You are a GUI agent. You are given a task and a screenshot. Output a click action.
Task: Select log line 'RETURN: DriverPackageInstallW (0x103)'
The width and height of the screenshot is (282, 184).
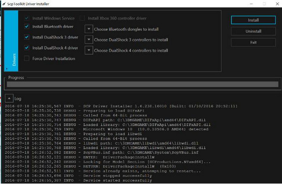[x=90, y=167]
